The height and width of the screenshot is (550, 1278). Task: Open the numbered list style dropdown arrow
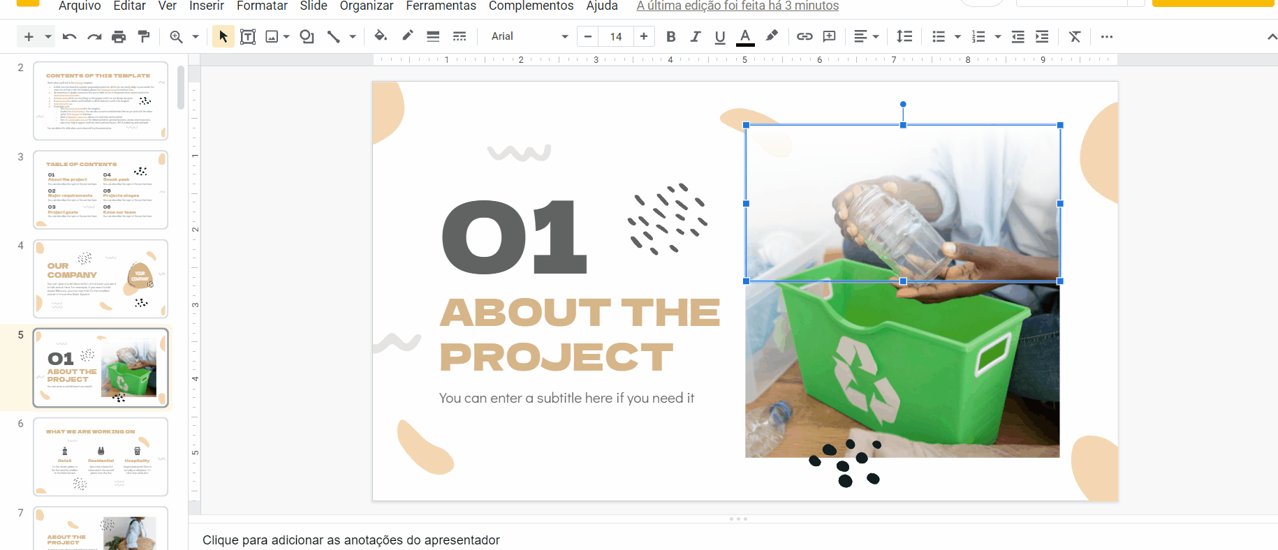pyautogui.click(x=997, y=36)
